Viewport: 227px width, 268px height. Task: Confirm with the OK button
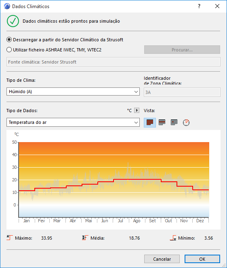pyautogui.click(x=202, y=259)
